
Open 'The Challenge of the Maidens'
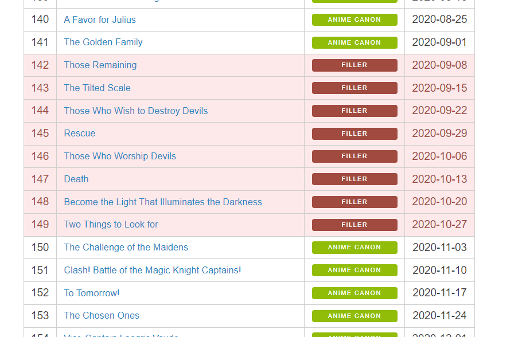(x=126, y=247)
